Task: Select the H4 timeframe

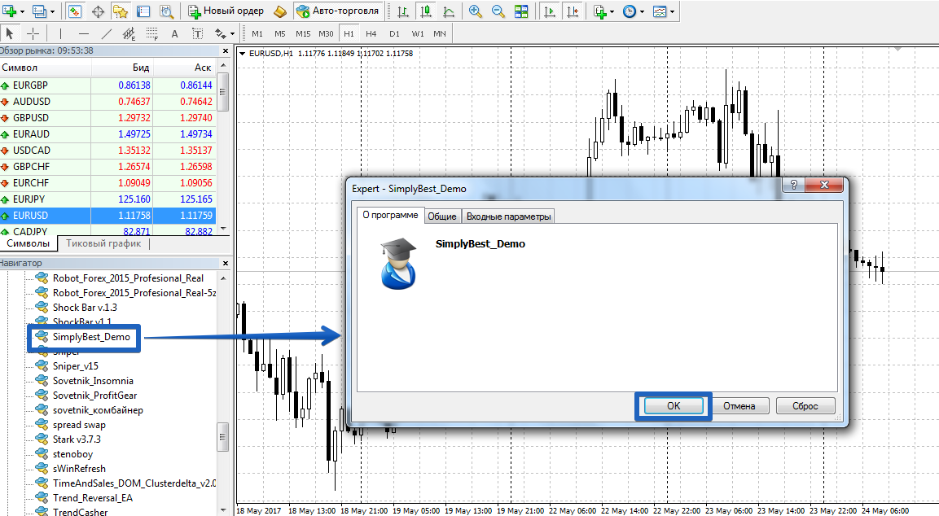Action: (x=371, y=33)
